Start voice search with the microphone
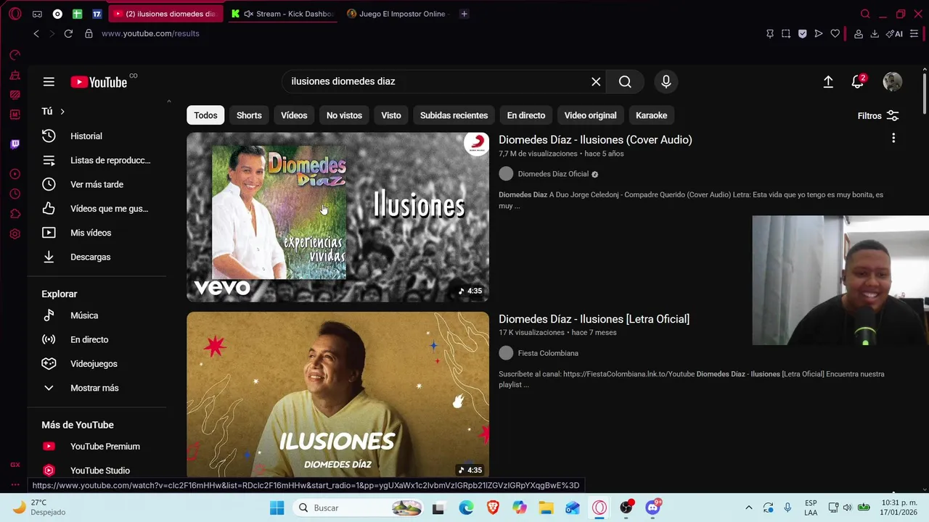 pos(666,82)
